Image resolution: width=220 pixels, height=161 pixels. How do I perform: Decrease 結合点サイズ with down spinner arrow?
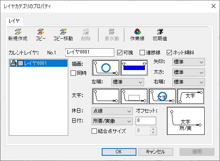tap(153, 132)
